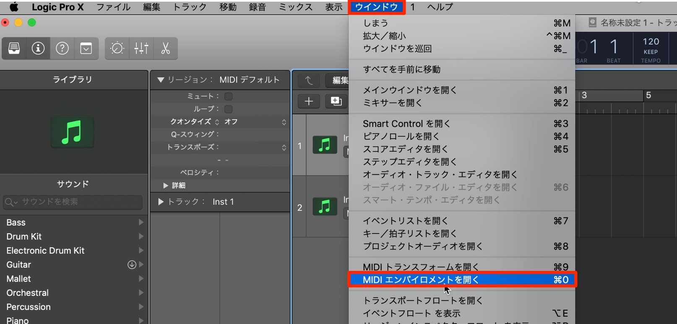Toggle the Toolbar display icon
Screen dimensions: 677x324
[x=86, y=49]
